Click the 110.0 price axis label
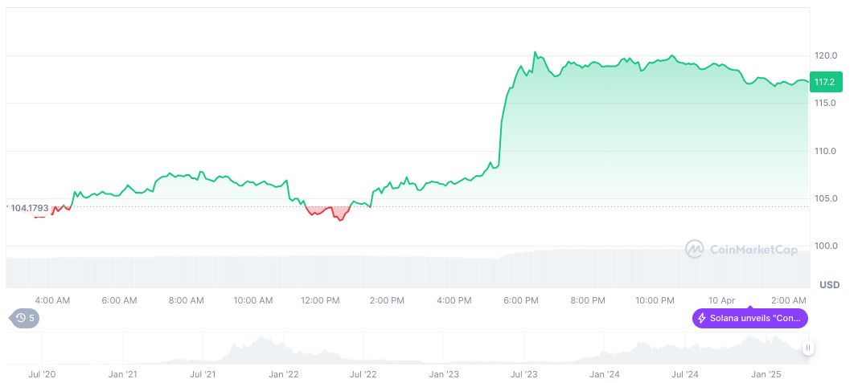This screenshot has height=383, width=862. [x=826, y=151]
